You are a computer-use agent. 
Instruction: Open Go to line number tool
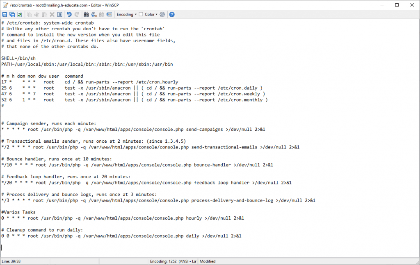click(109, 14)
